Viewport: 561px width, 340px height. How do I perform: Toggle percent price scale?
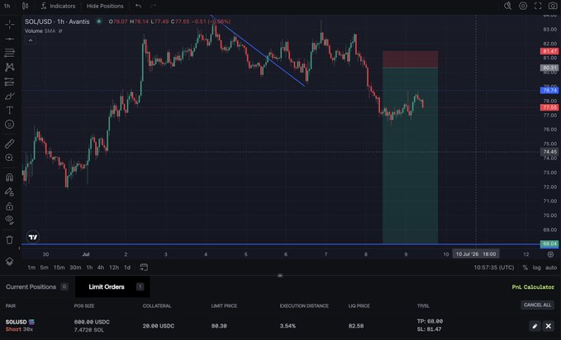(525, 267)
